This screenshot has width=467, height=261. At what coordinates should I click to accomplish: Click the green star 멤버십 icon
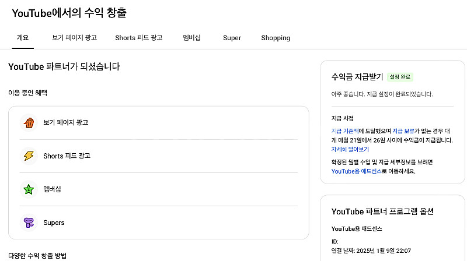pos(29,189)
